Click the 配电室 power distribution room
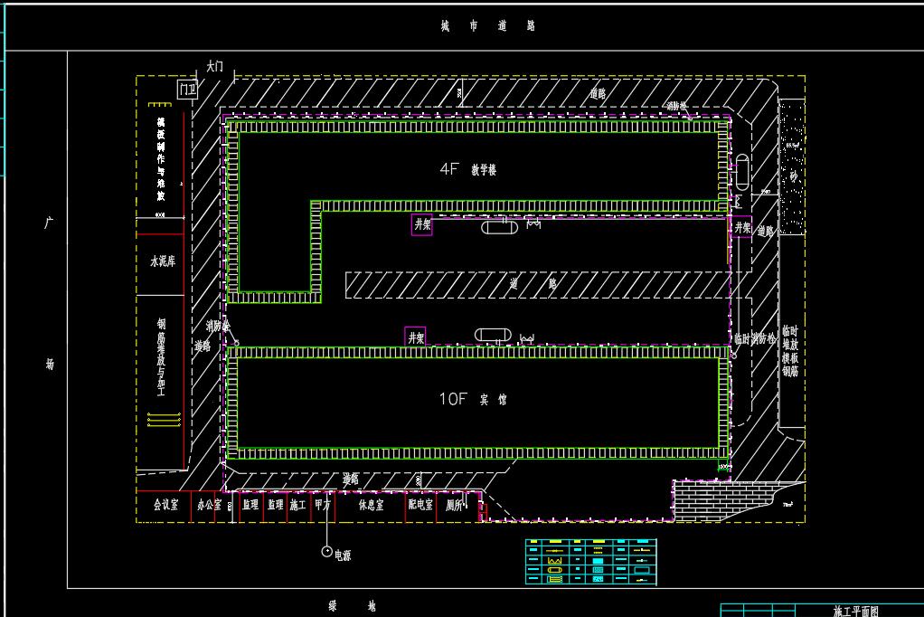 [420, 506]
